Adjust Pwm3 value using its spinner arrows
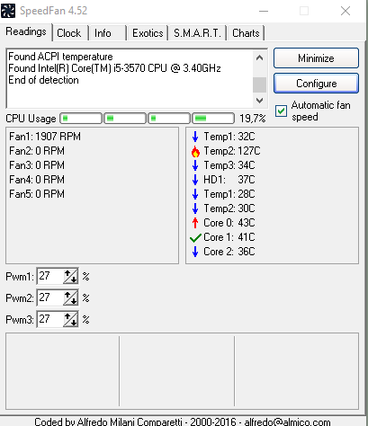Viewport: 368px width, 426px height. coord(70,319)
